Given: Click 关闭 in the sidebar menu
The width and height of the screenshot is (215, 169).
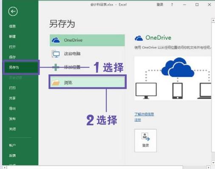Looking at the screenshot, I should click(x=12, y=129).
